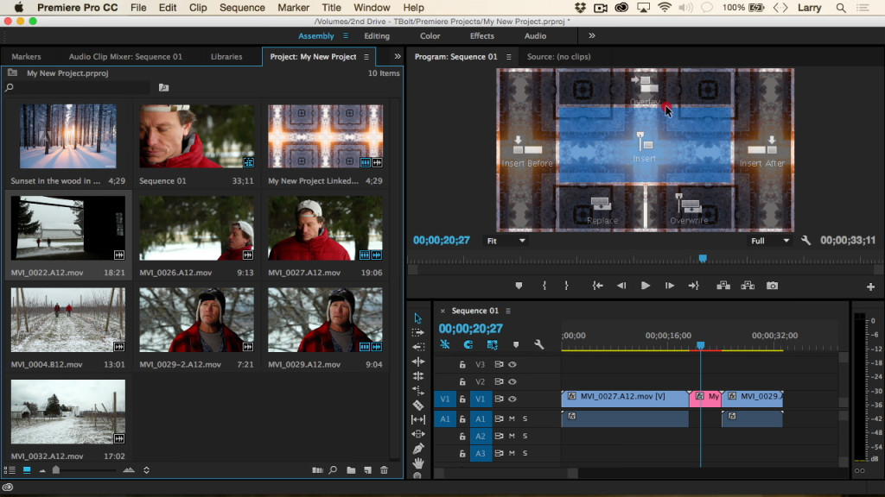Add a marker in the Program monitor
The width and height of the screenshot is (885, 497).
pyautogui.click(x=519, y=286)
